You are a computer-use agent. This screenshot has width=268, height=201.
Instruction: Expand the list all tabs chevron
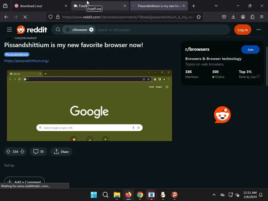click(x=216, y=6)
